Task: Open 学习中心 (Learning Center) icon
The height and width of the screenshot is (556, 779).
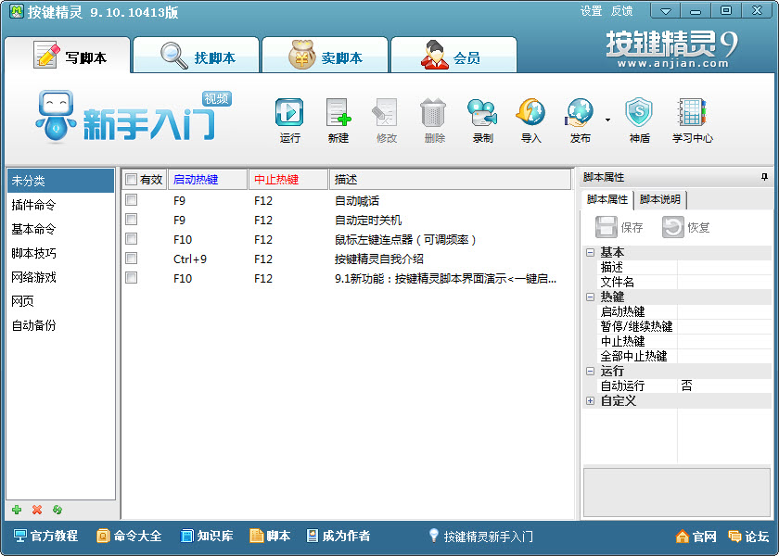Action: 692,113
